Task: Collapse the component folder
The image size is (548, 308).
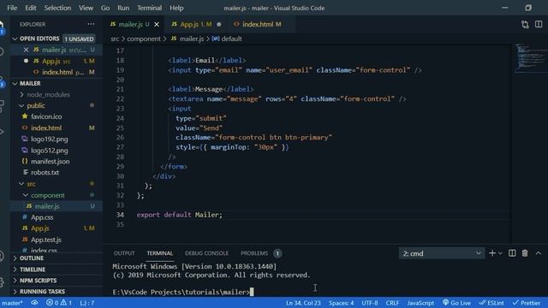Action: pos(48,195)
